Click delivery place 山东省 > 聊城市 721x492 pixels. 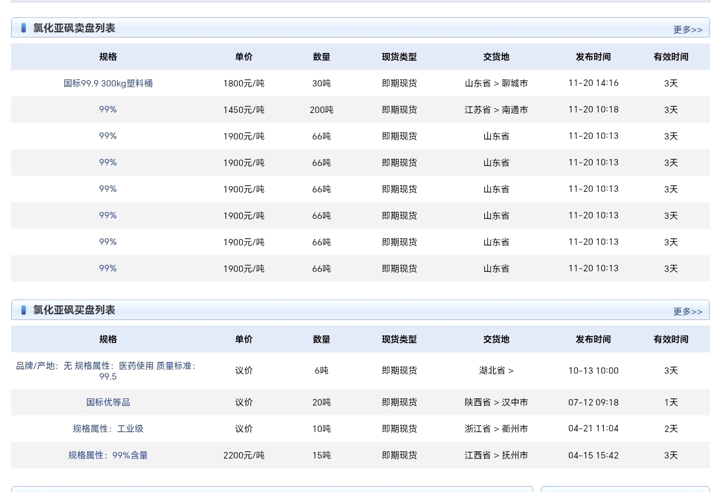496,83
